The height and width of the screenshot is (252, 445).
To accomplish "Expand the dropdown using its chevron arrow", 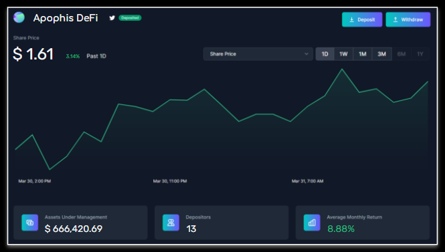I will click(306, 54).
